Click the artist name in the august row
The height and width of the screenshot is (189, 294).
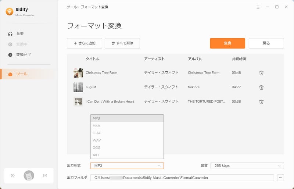161,87
